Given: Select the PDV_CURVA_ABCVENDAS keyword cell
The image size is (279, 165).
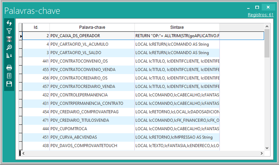Looking at the screenshot, I should [x=92, y=137].
